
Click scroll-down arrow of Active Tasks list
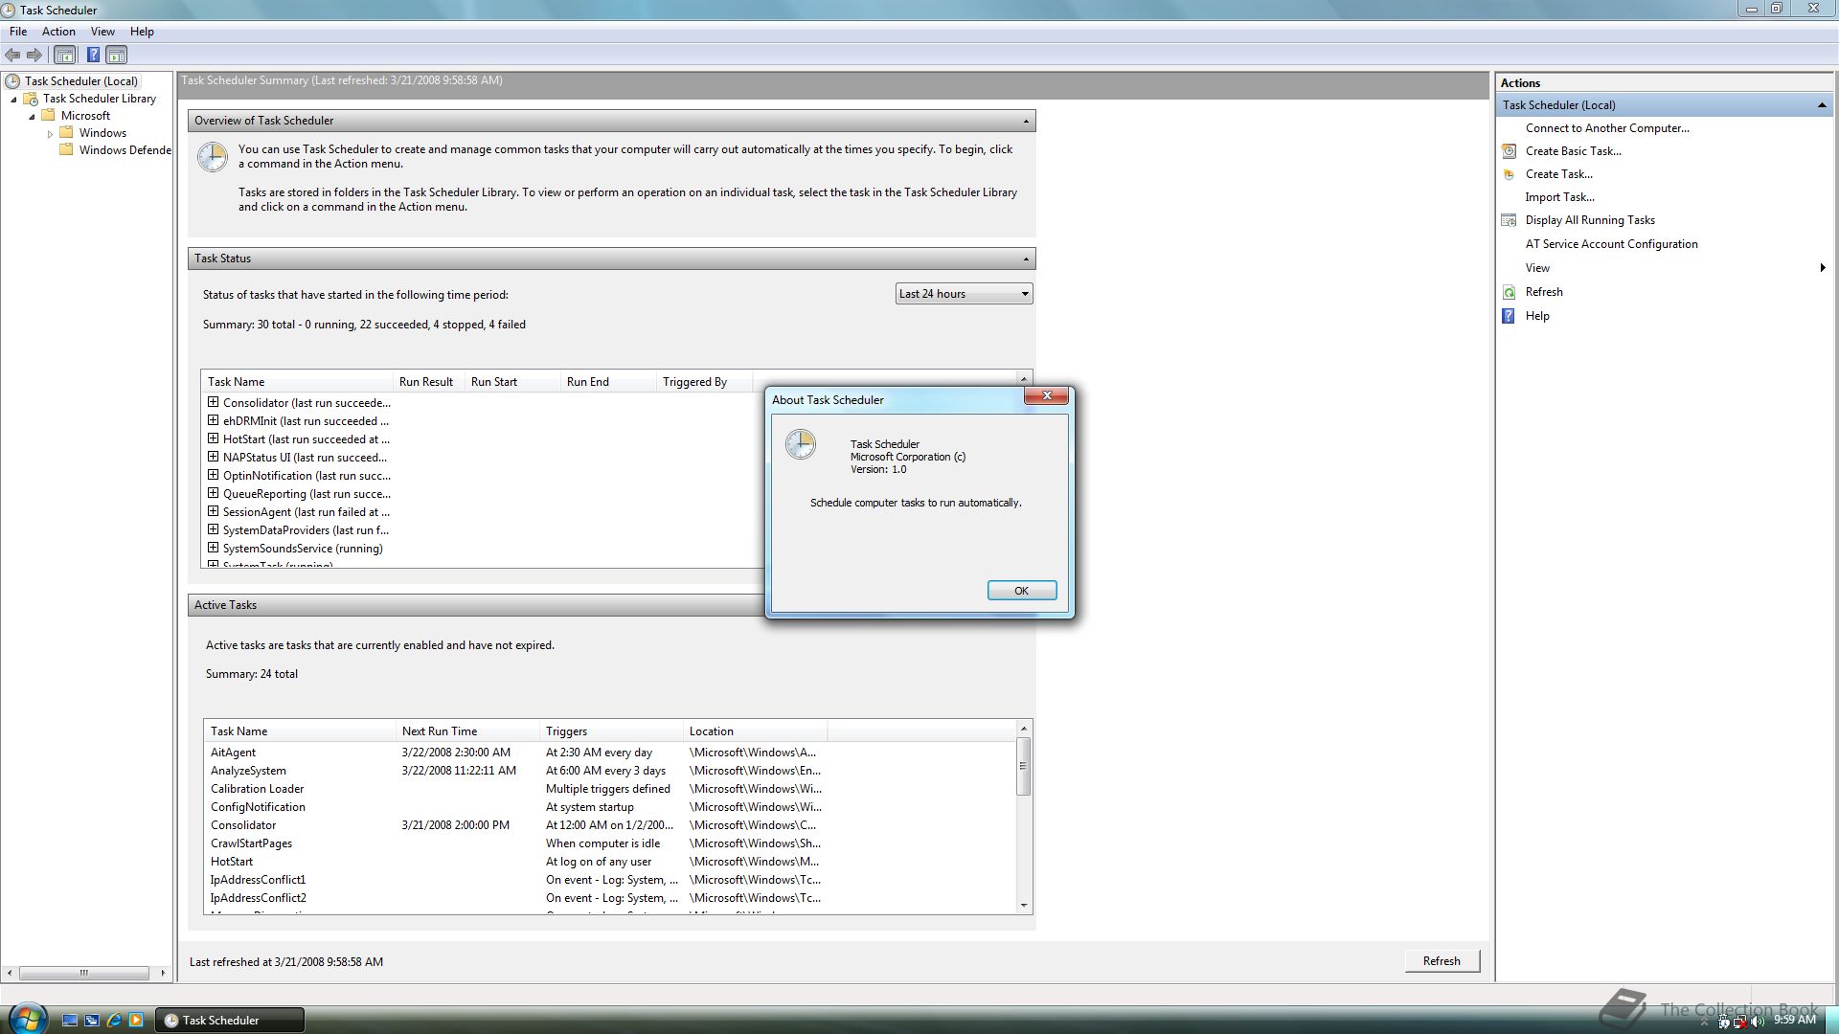1023,905
